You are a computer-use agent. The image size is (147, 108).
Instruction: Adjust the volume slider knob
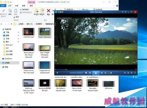point(111,73)
